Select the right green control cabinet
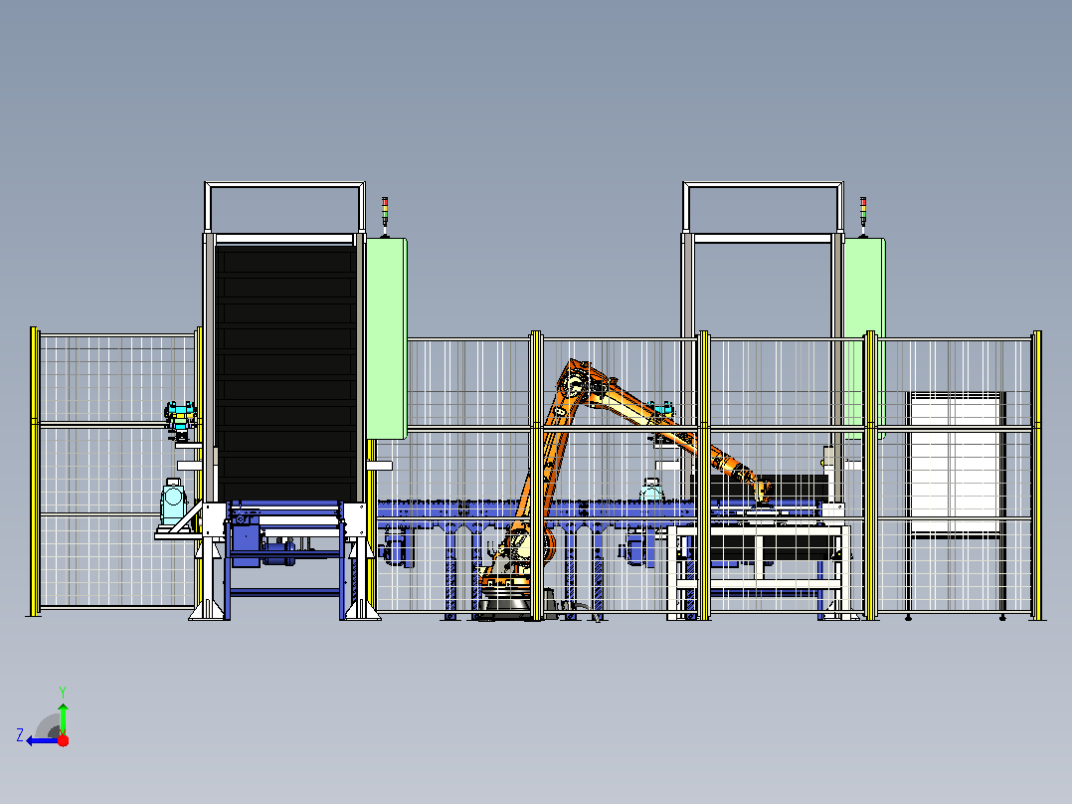The image size is (1072, 804). (x=864, y=338)
